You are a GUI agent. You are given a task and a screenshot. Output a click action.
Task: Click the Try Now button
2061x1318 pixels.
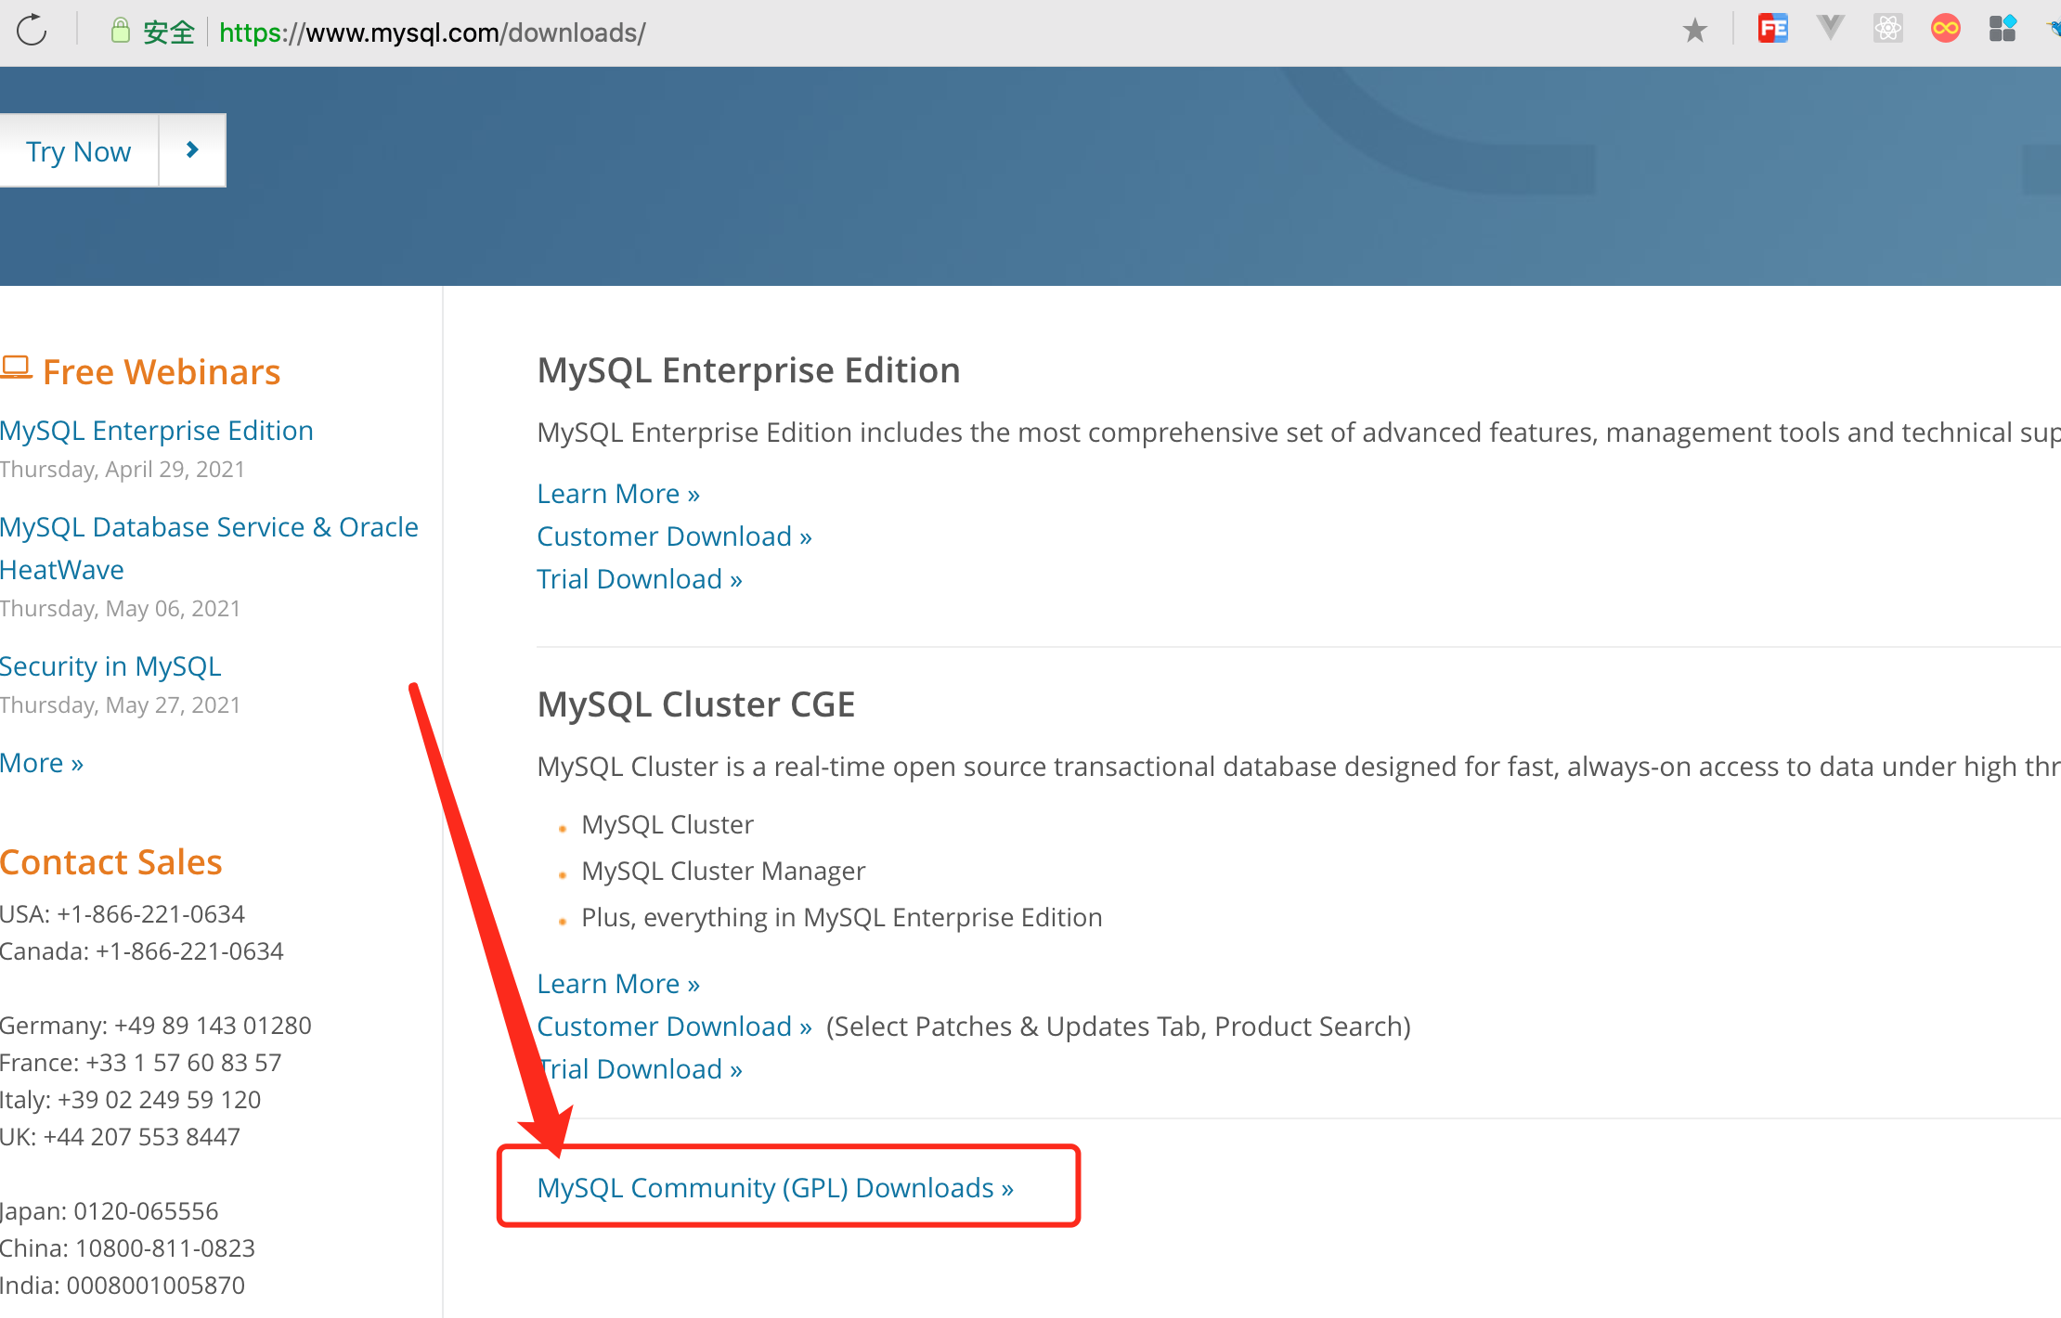79,149
